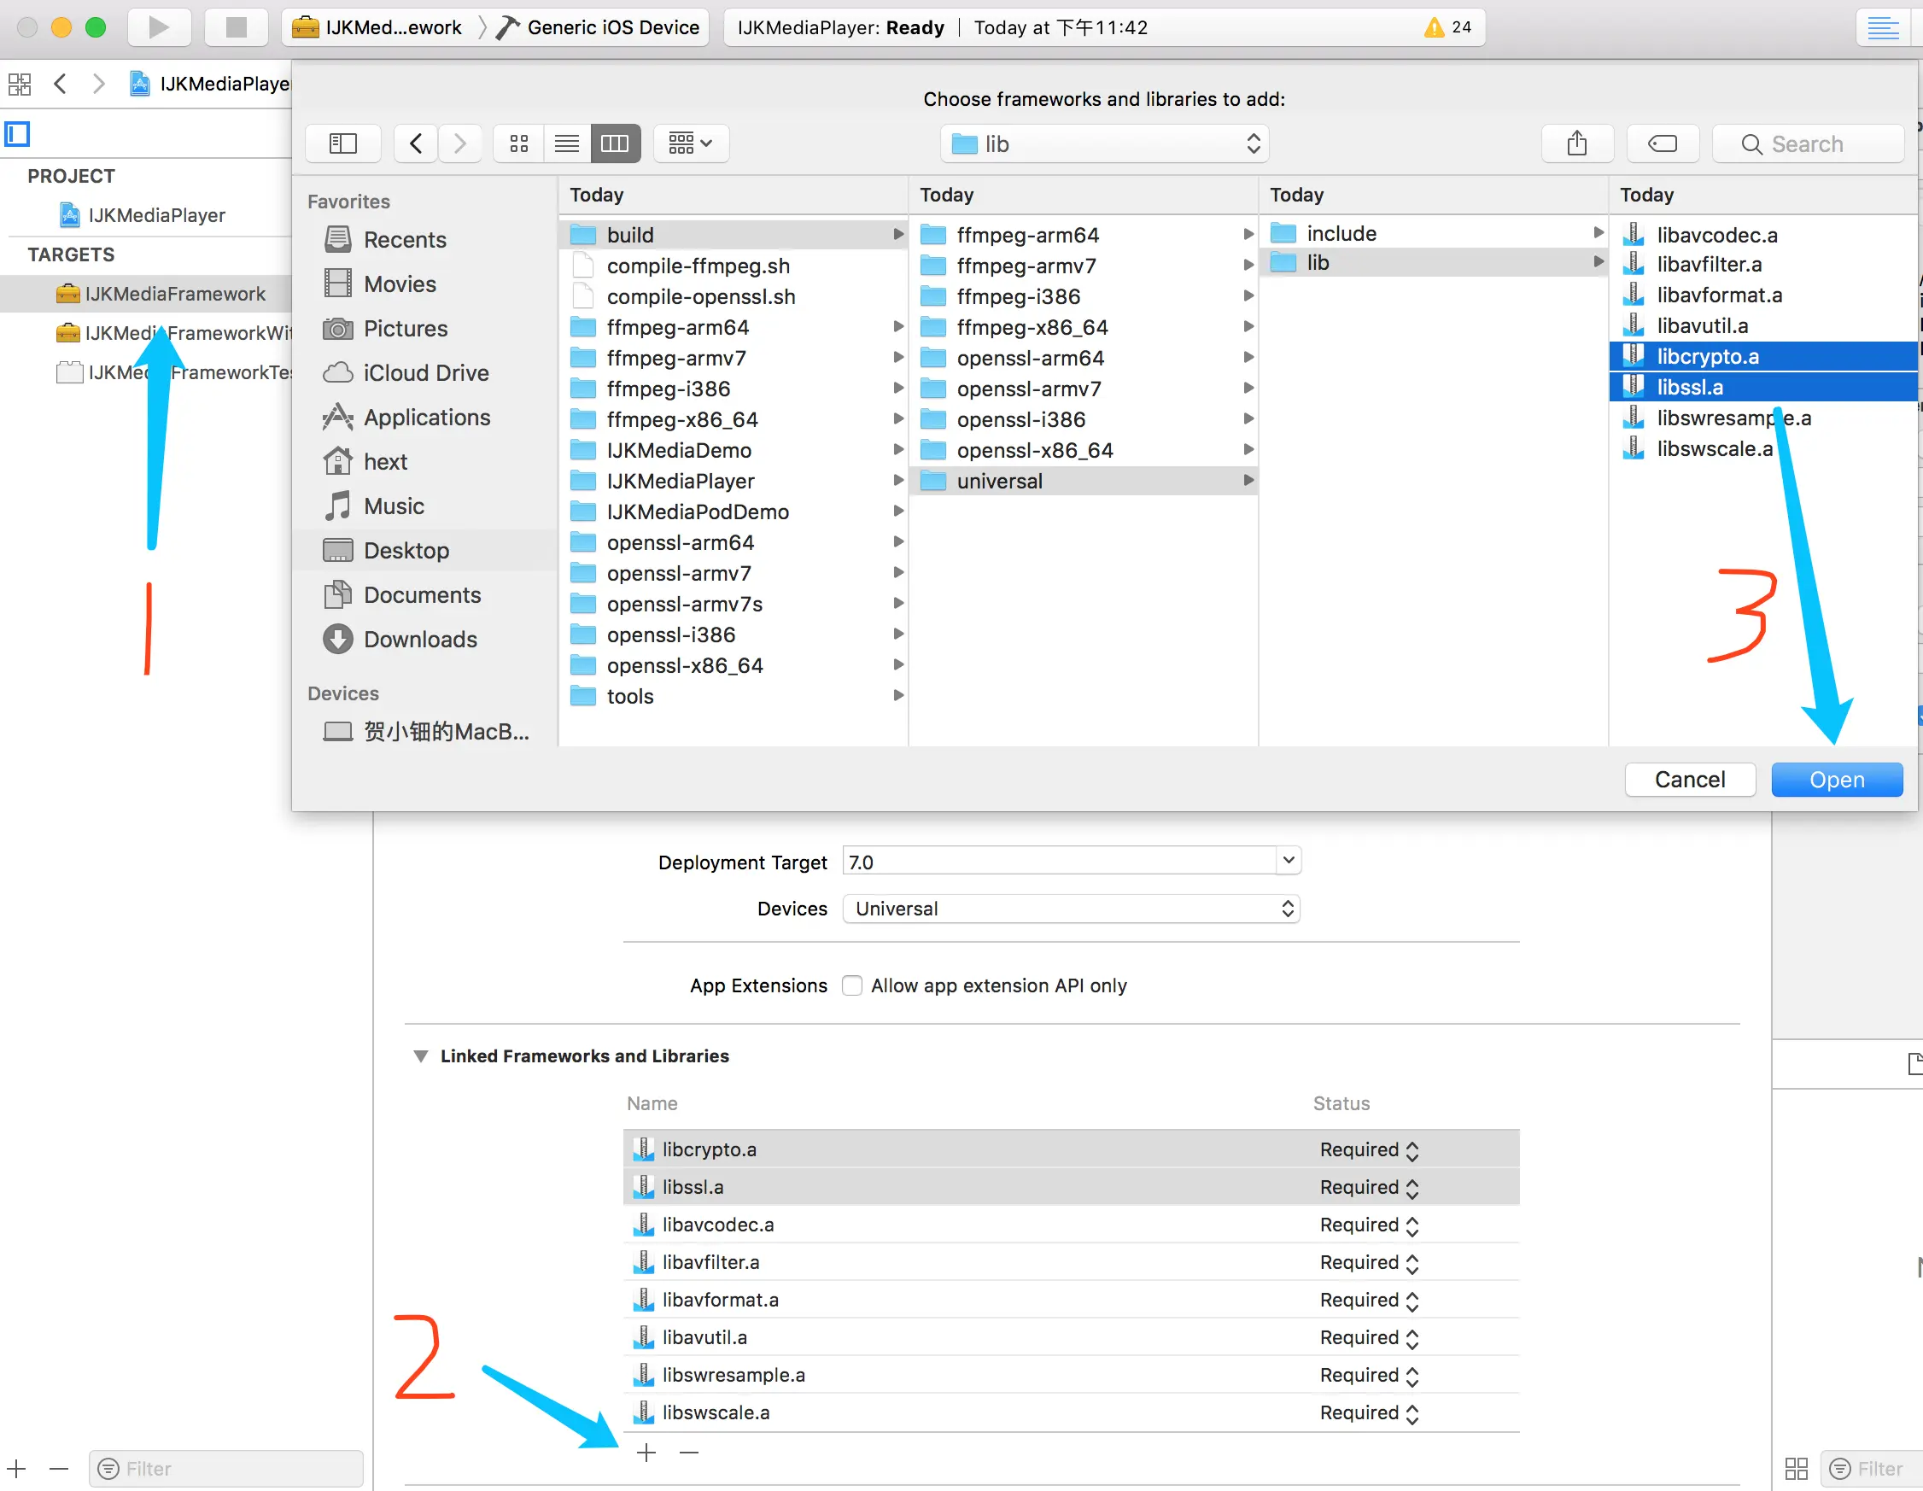Select the IJKMediaFramework target

(x=174, y=294)
